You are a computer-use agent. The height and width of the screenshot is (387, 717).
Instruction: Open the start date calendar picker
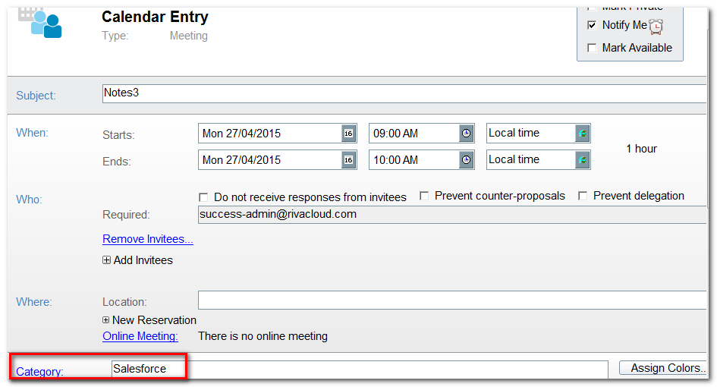(x=348, y=134)
